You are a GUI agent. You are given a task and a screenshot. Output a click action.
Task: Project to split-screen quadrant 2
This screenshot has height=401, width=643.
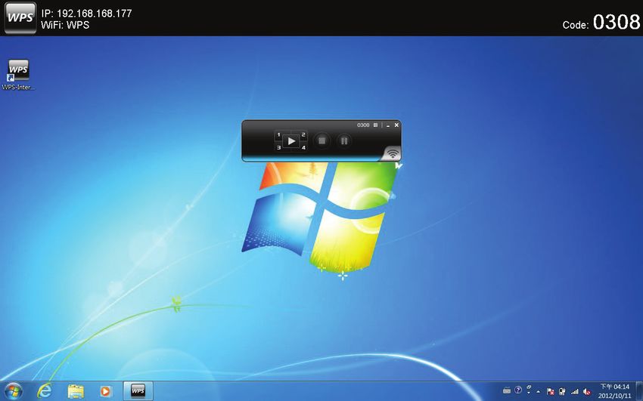(x=303, y=134)
